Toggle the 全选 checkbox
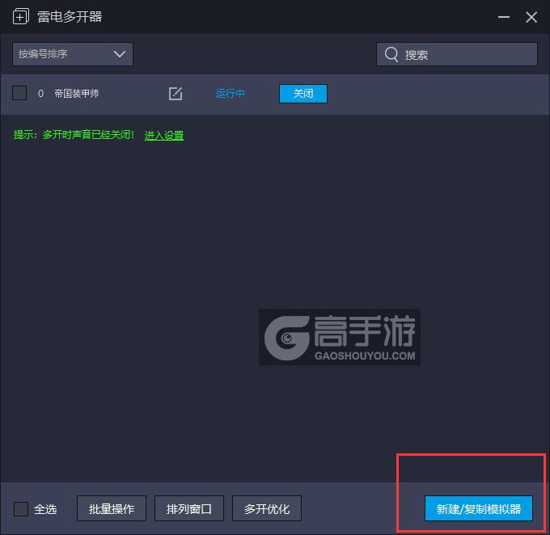This screenshot has width=550, height=535. 21,508
